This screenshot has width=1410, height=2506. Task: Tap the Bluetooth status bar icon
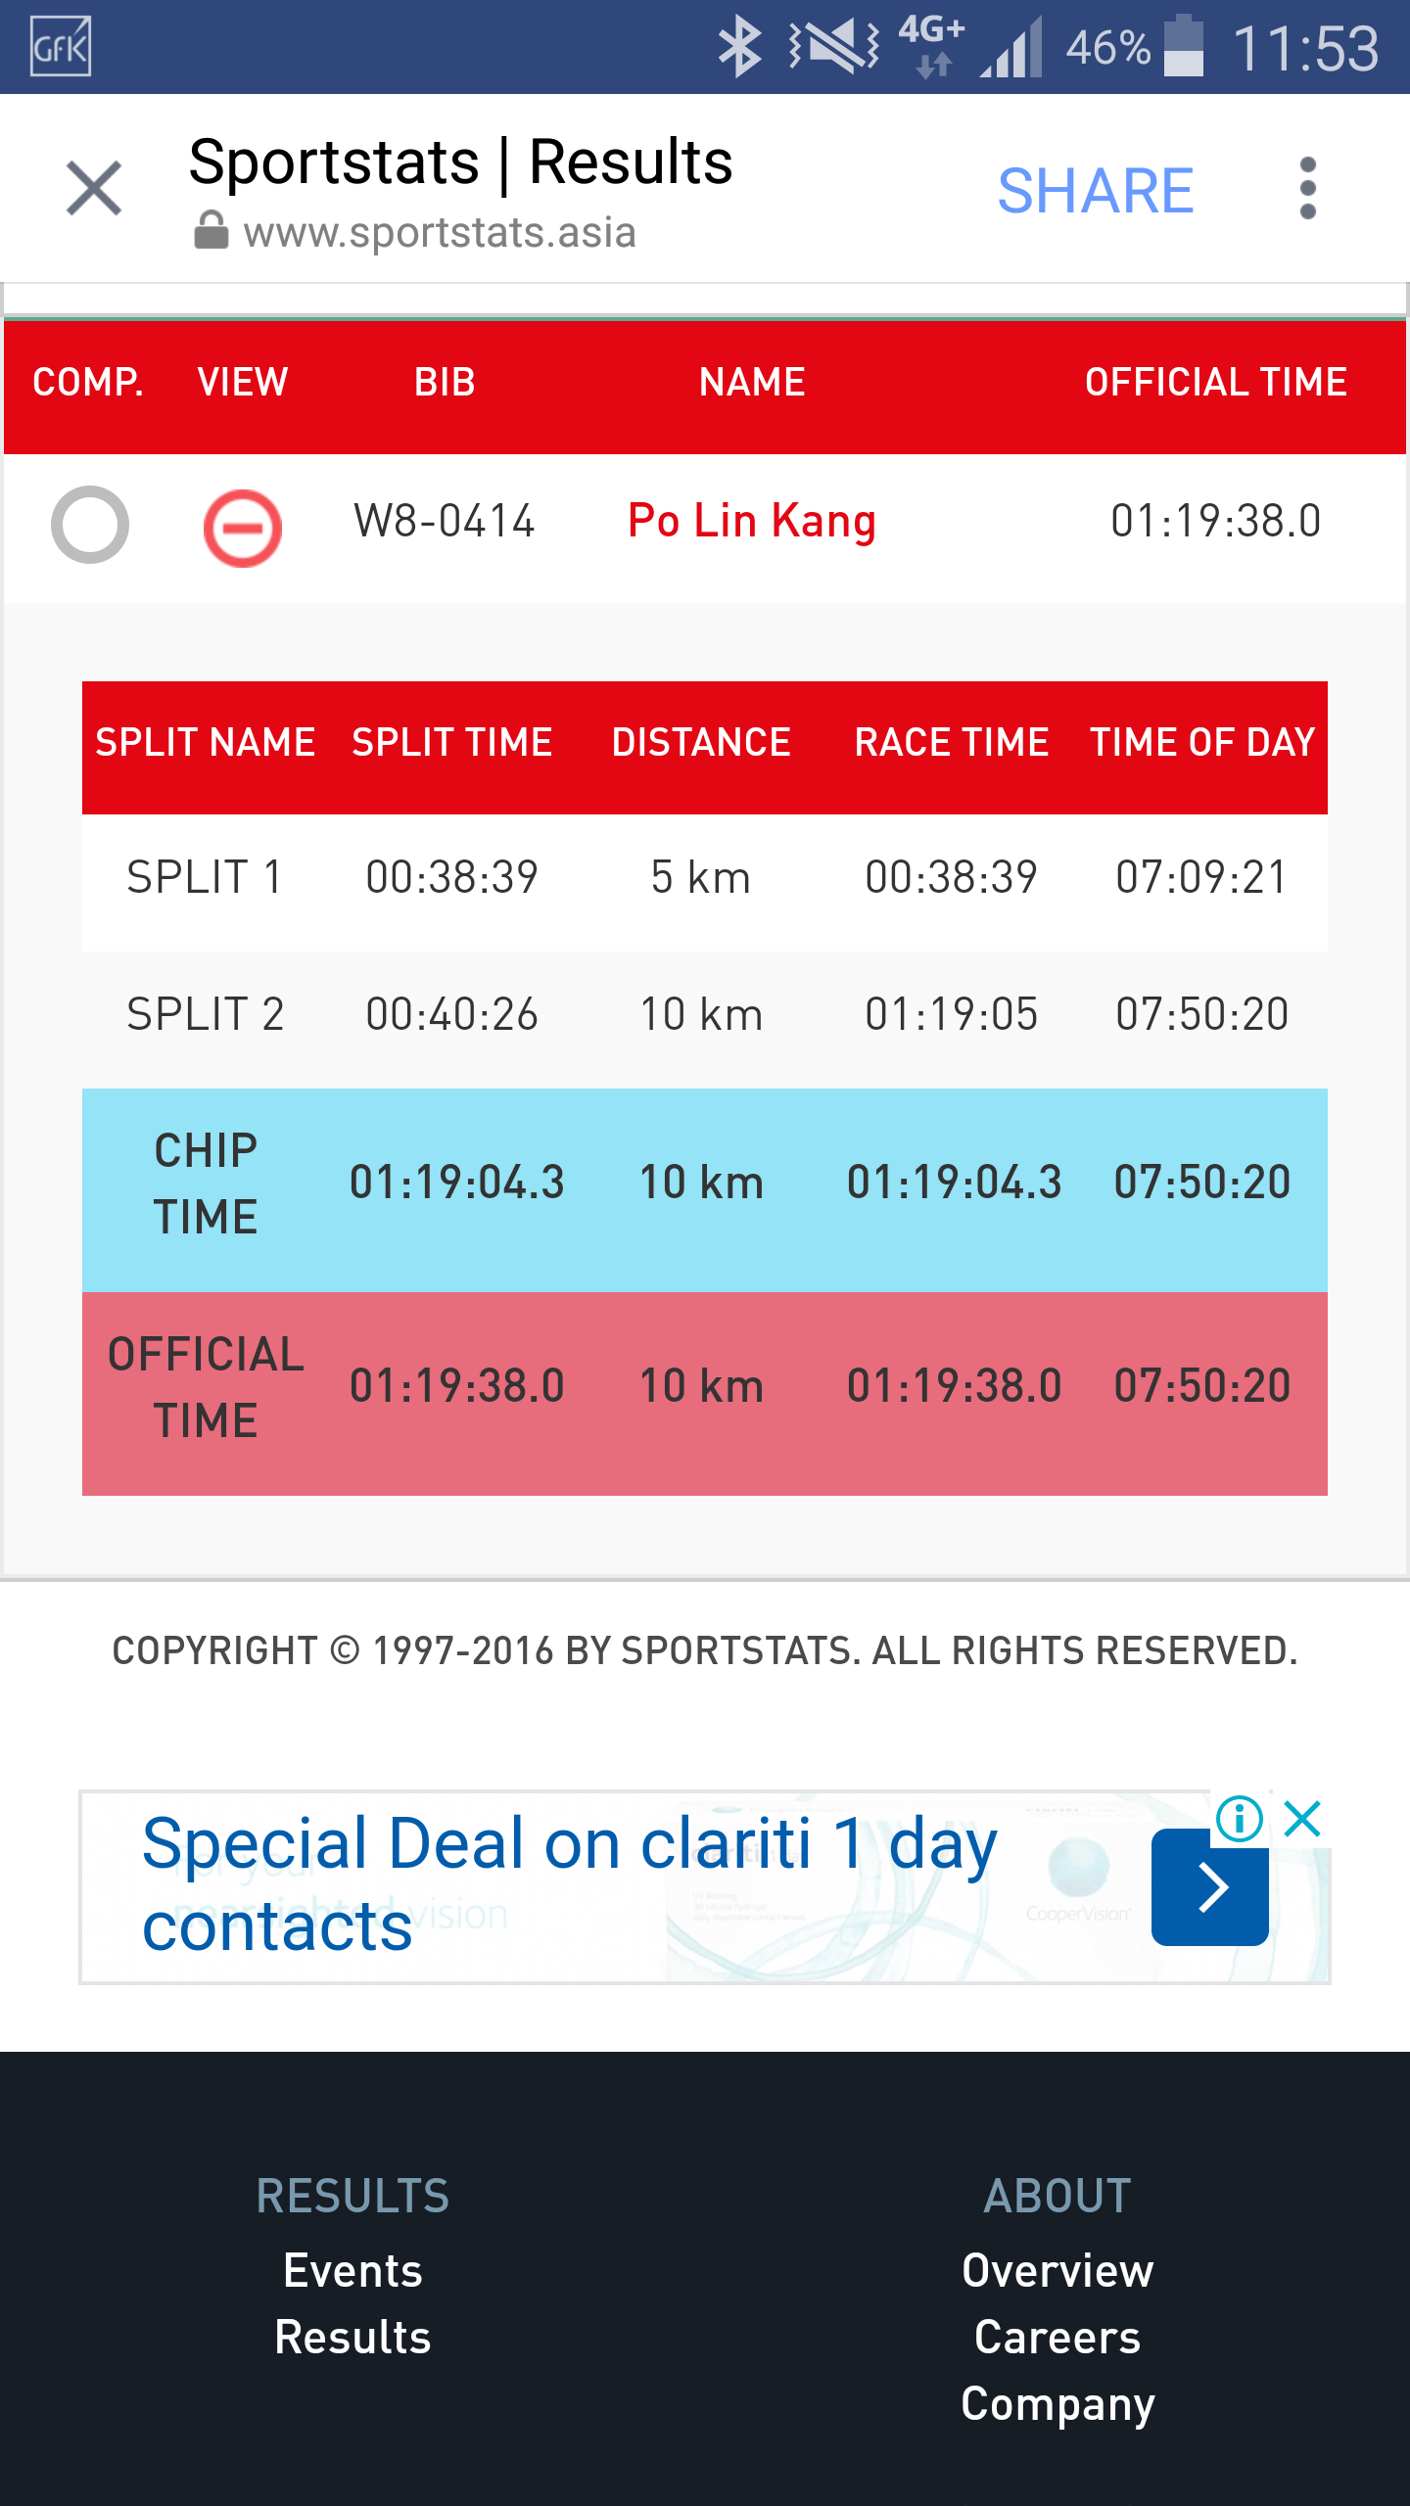click(x=740, y=47)
